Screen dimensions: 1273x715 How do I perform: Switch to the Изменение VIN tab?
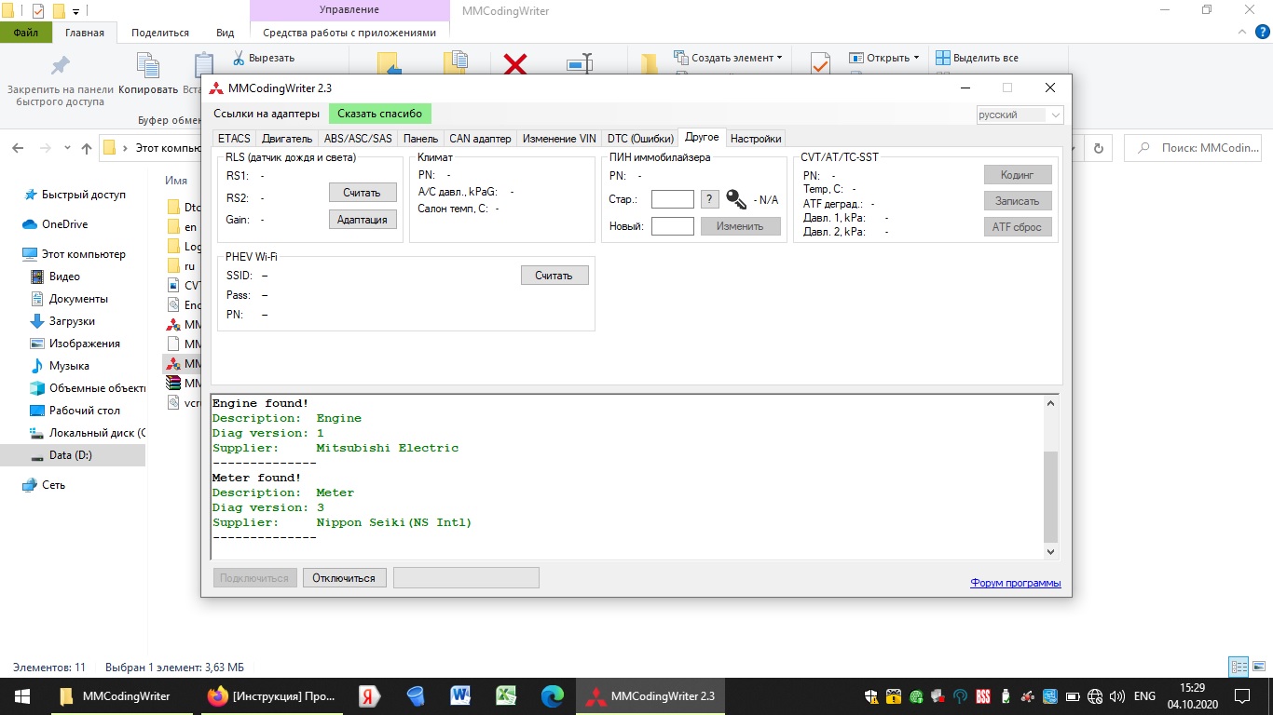click(x=559, y=139)
